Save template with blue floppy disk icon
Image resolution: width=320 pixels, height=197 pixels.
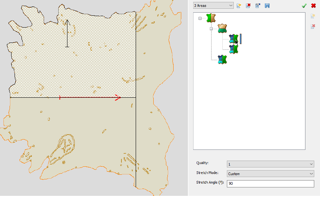pos(267,6)
